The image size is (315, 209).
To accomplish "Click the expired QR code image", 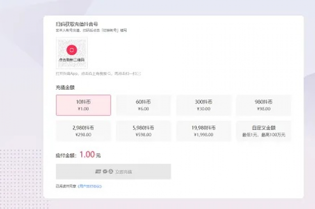I will 72,53.
